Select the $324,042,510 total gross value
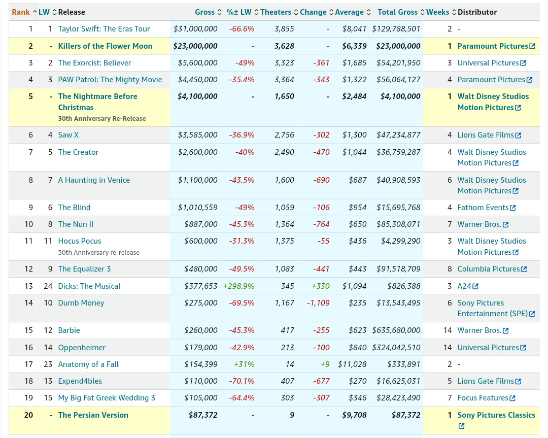 click(396, 348)
